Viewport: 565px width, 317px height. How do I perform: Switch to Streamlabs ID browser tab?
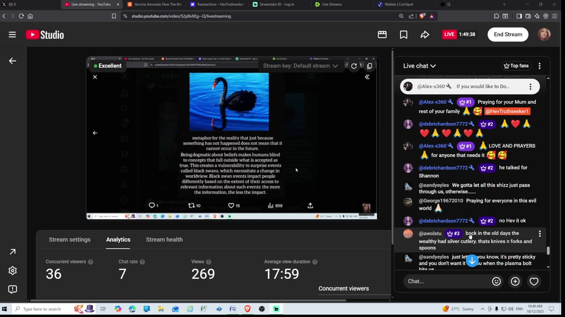279,4
